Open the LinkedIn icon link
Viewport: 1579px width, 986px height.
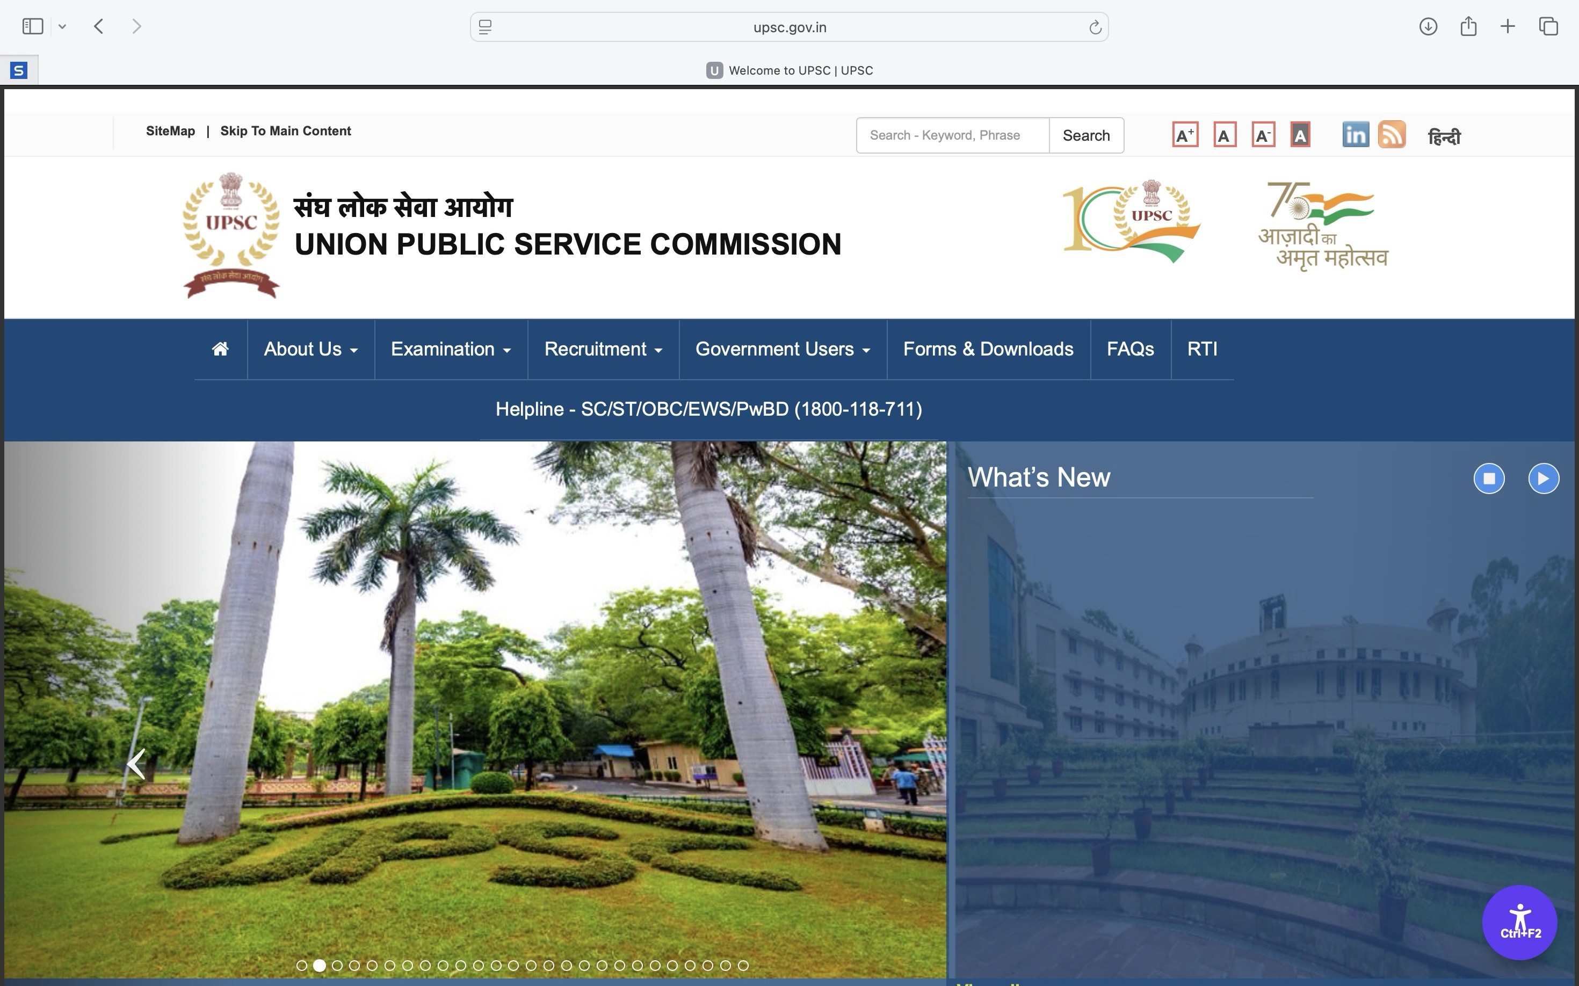(x=1355, y=135)
